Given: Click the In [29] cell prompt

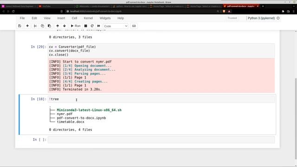Looking at the screenshot, I should pyautogui.click(x=39, y=47).
